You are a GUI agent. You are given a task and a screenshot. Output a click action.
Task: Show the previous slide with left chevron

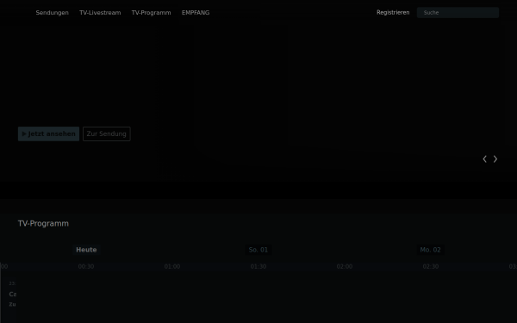(484, 158)
